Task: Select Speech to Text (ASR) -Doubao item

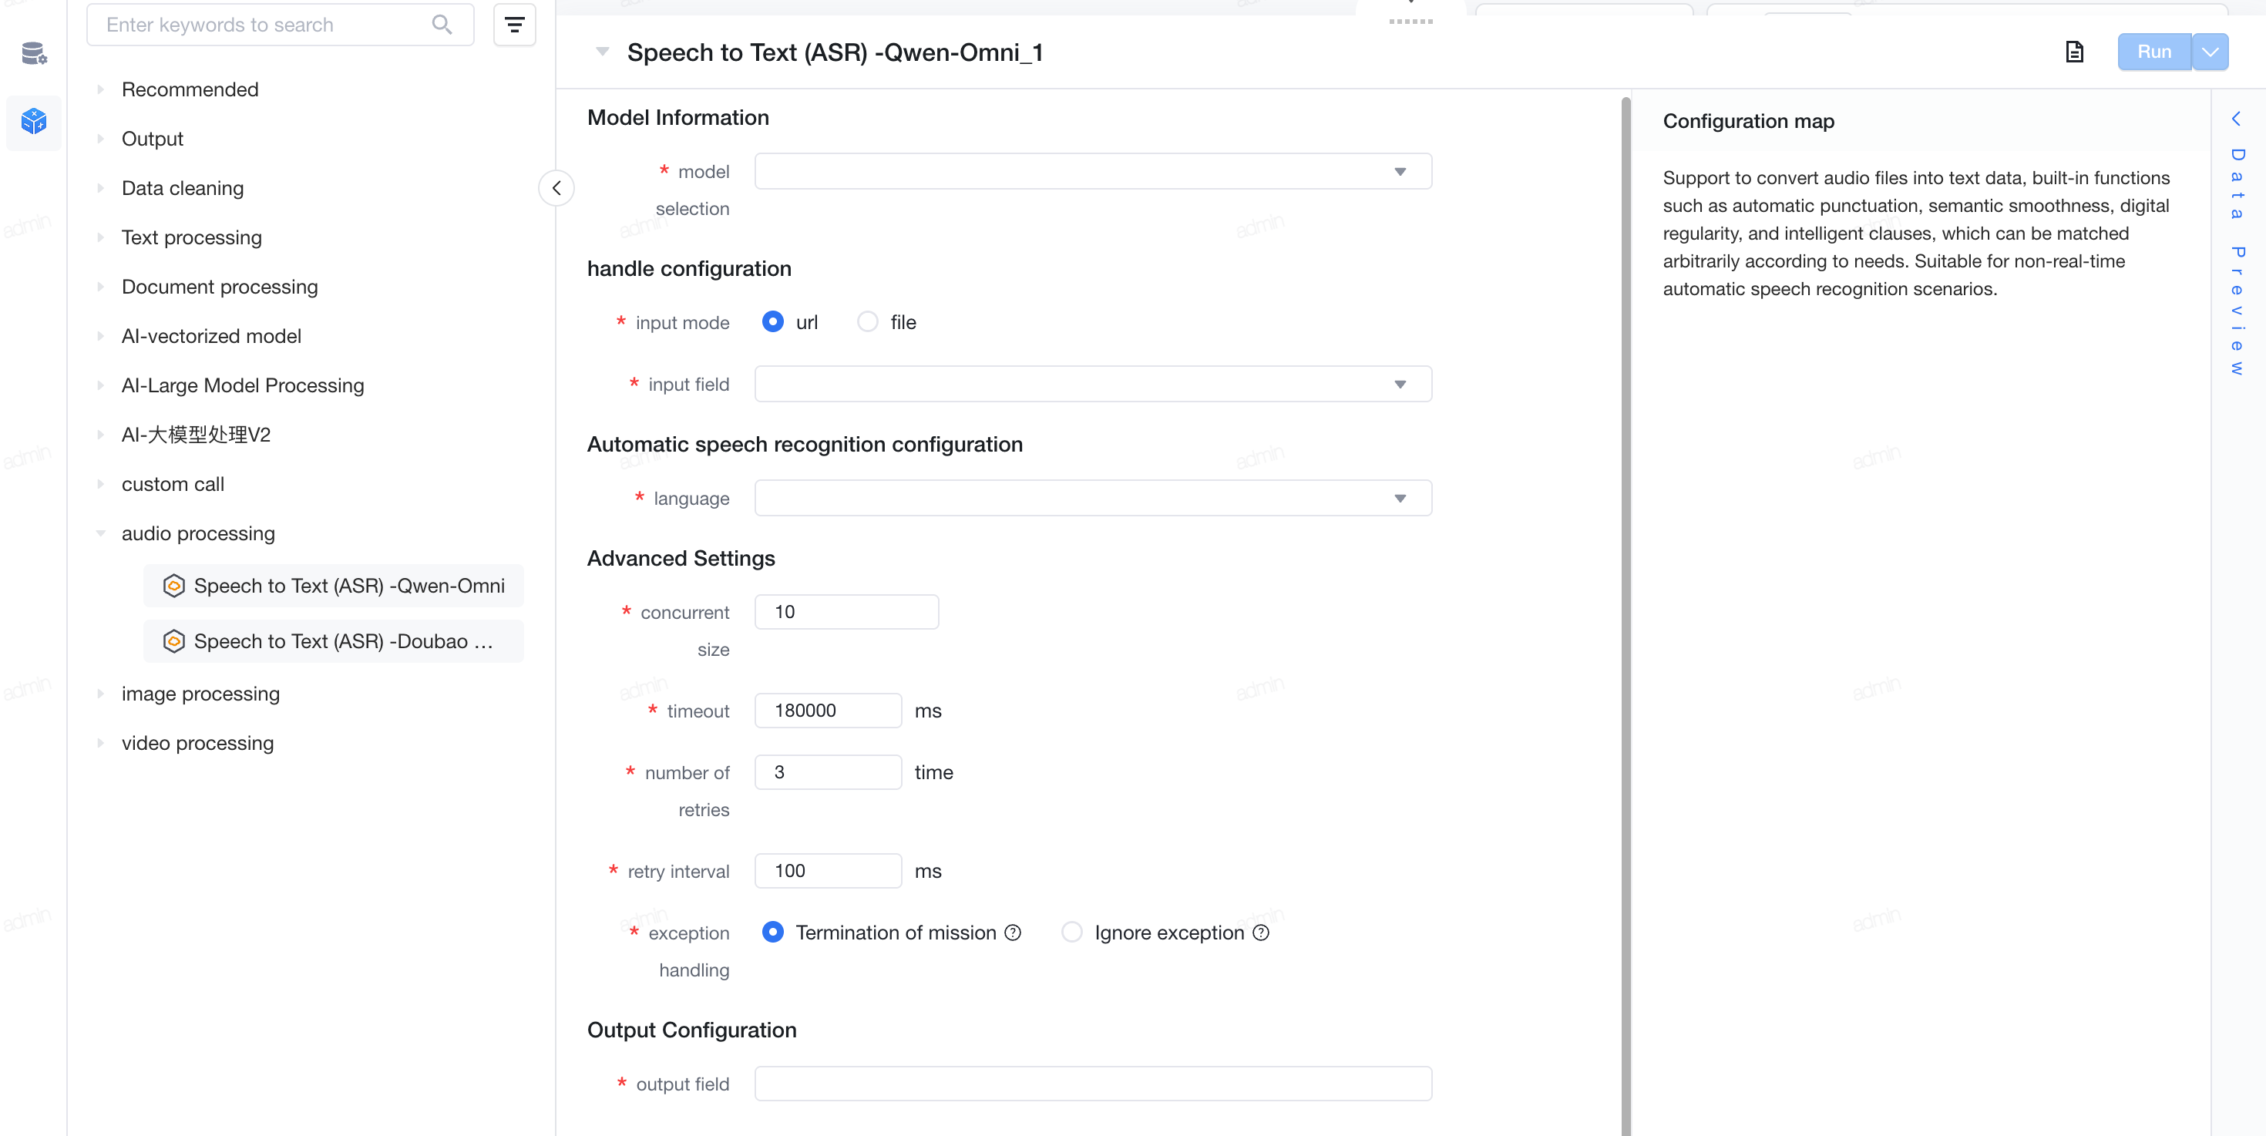Action: (x=334, y=642)
